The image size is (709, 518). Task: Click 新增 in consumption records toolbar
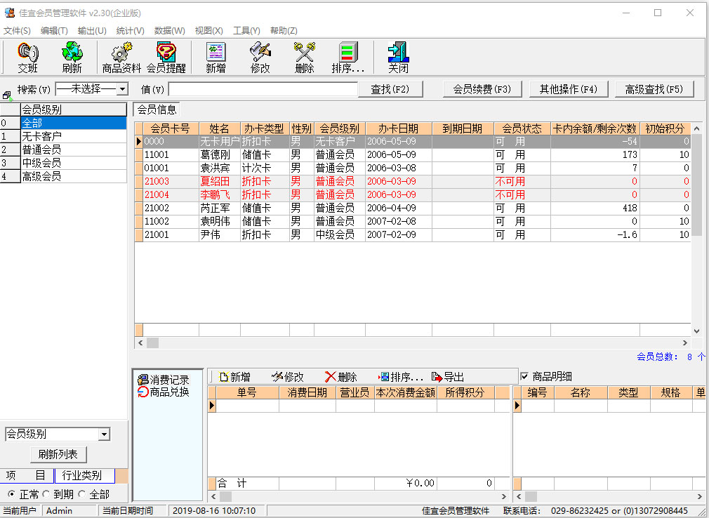[x=234, y=377]
